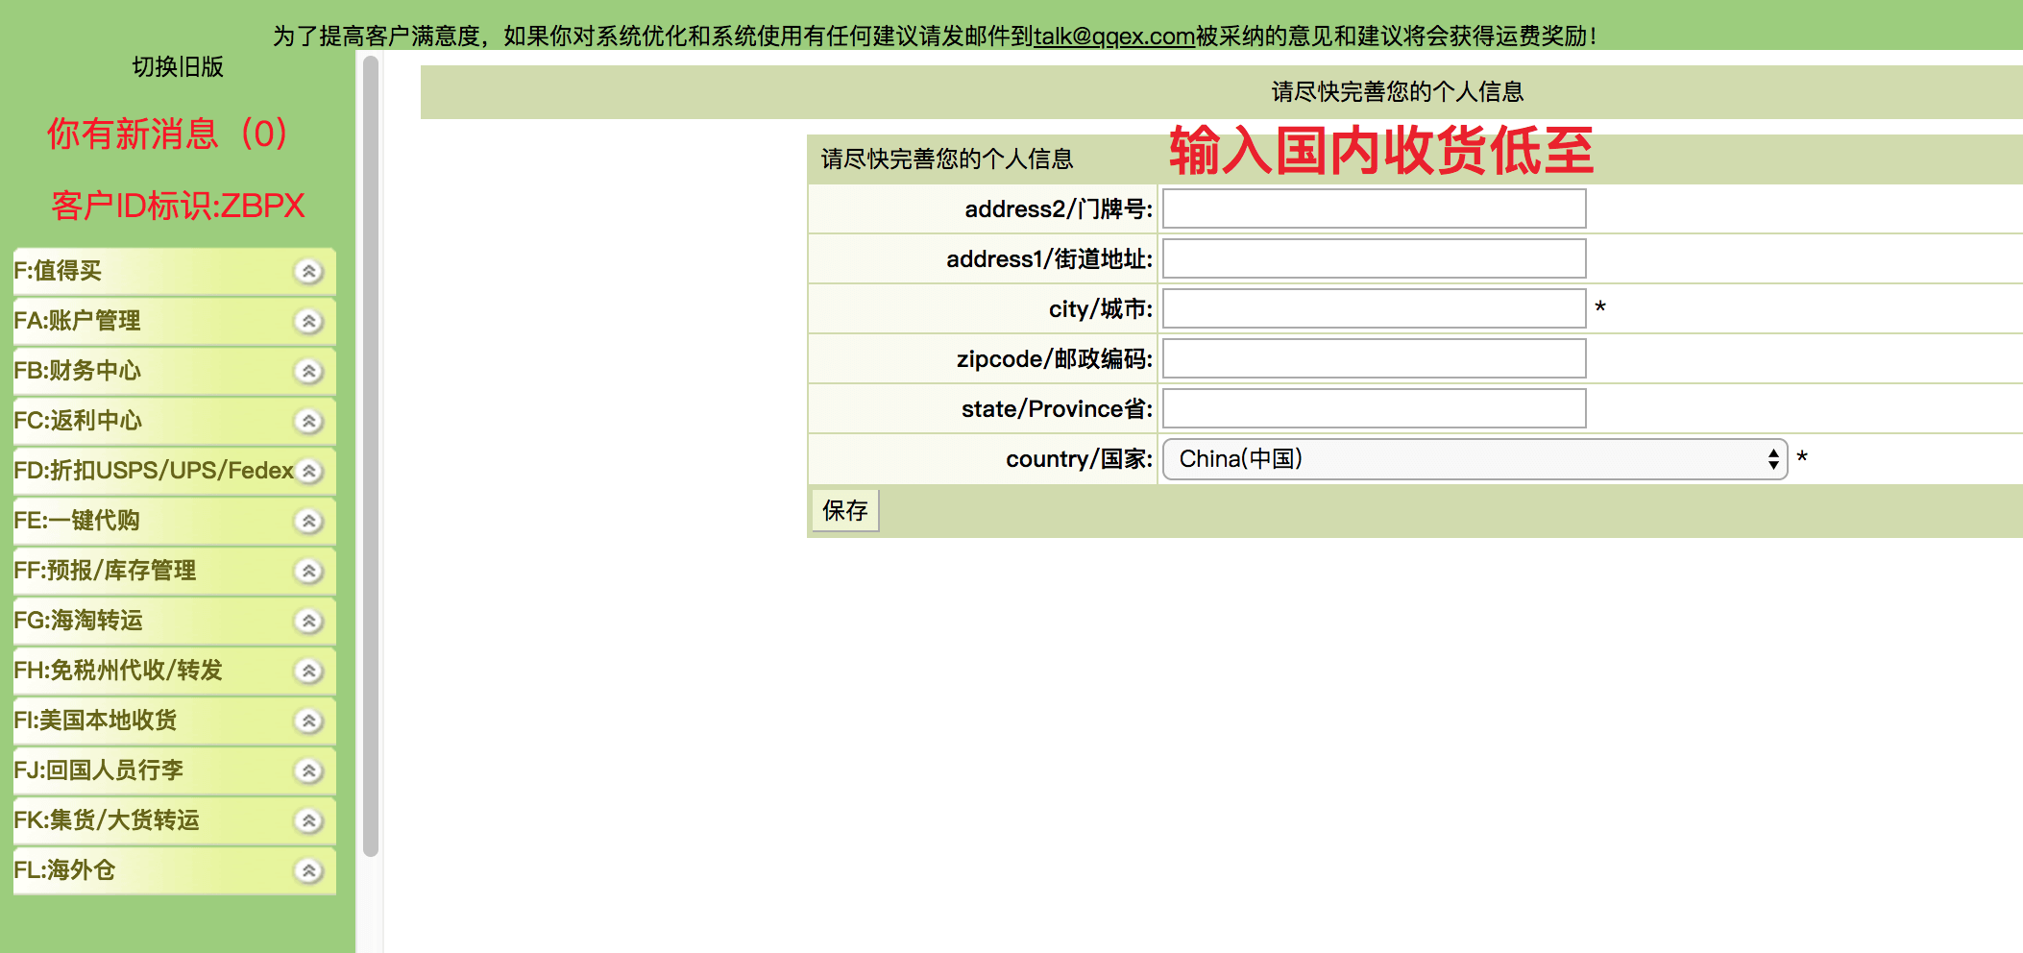Open the FC:返利中心 menu label
The image size is (2023, 953).
pyautogui.click(x=78, y=421)
